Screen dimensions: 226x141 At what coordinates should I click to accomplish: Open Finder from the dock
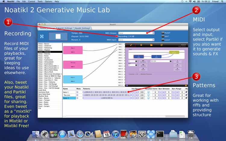(36, 134)
